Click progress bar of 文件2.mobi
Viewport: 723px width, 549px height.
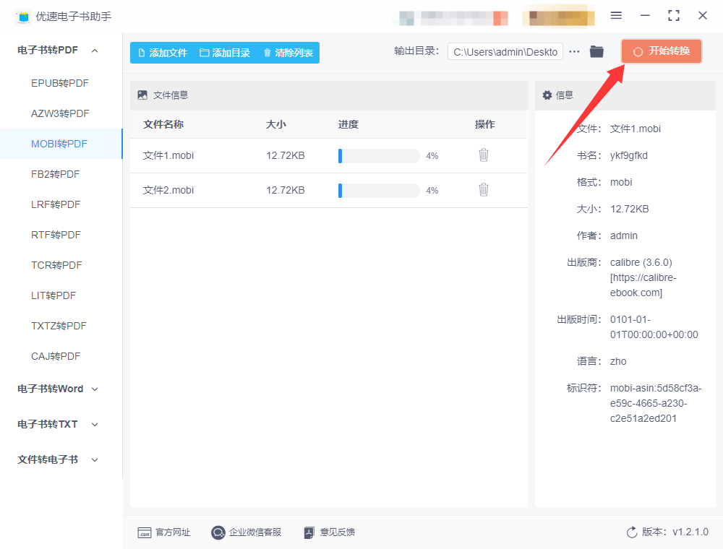379,190
